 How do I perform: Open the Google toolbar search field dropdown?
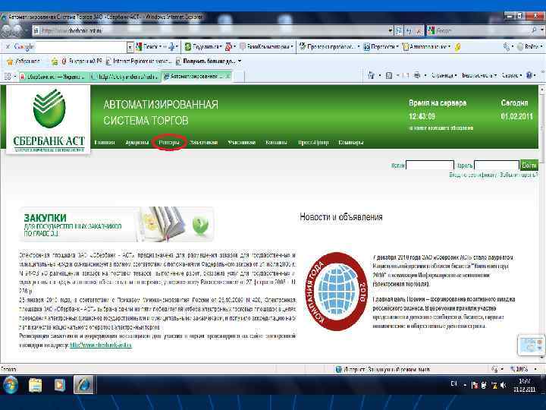[130, 46]
